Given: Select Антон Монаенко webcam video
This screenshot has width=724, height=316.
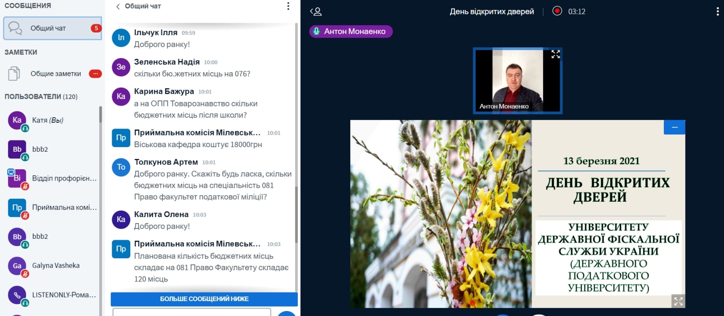Looking at the screenshot, I should pyautogui.click(x=518, y=80).
